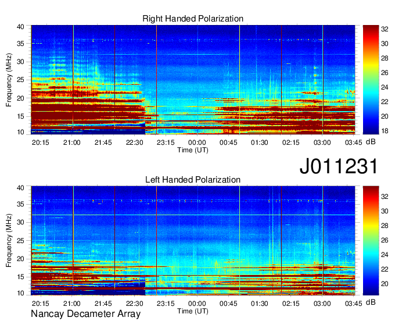Image resolution: width=395 pixels, height=321 pixels.
Task: Click 18 value on Right Handed color bar
Action: coord(385,131)
